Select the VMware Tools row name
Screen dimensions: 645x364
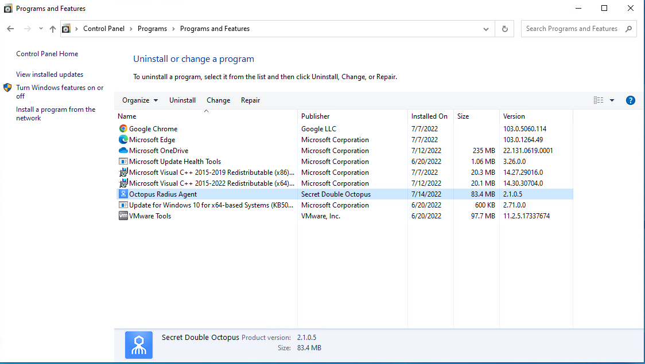pos(150,216)
